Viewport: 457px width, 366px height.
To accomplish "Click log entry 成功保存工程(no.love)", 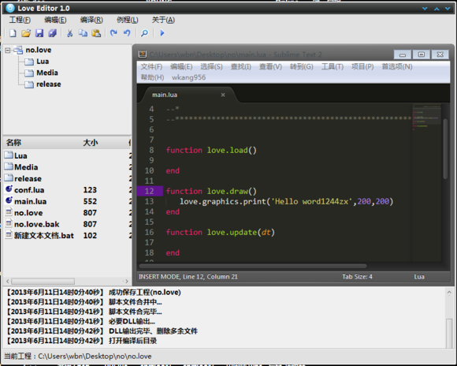I will [144, 292].
